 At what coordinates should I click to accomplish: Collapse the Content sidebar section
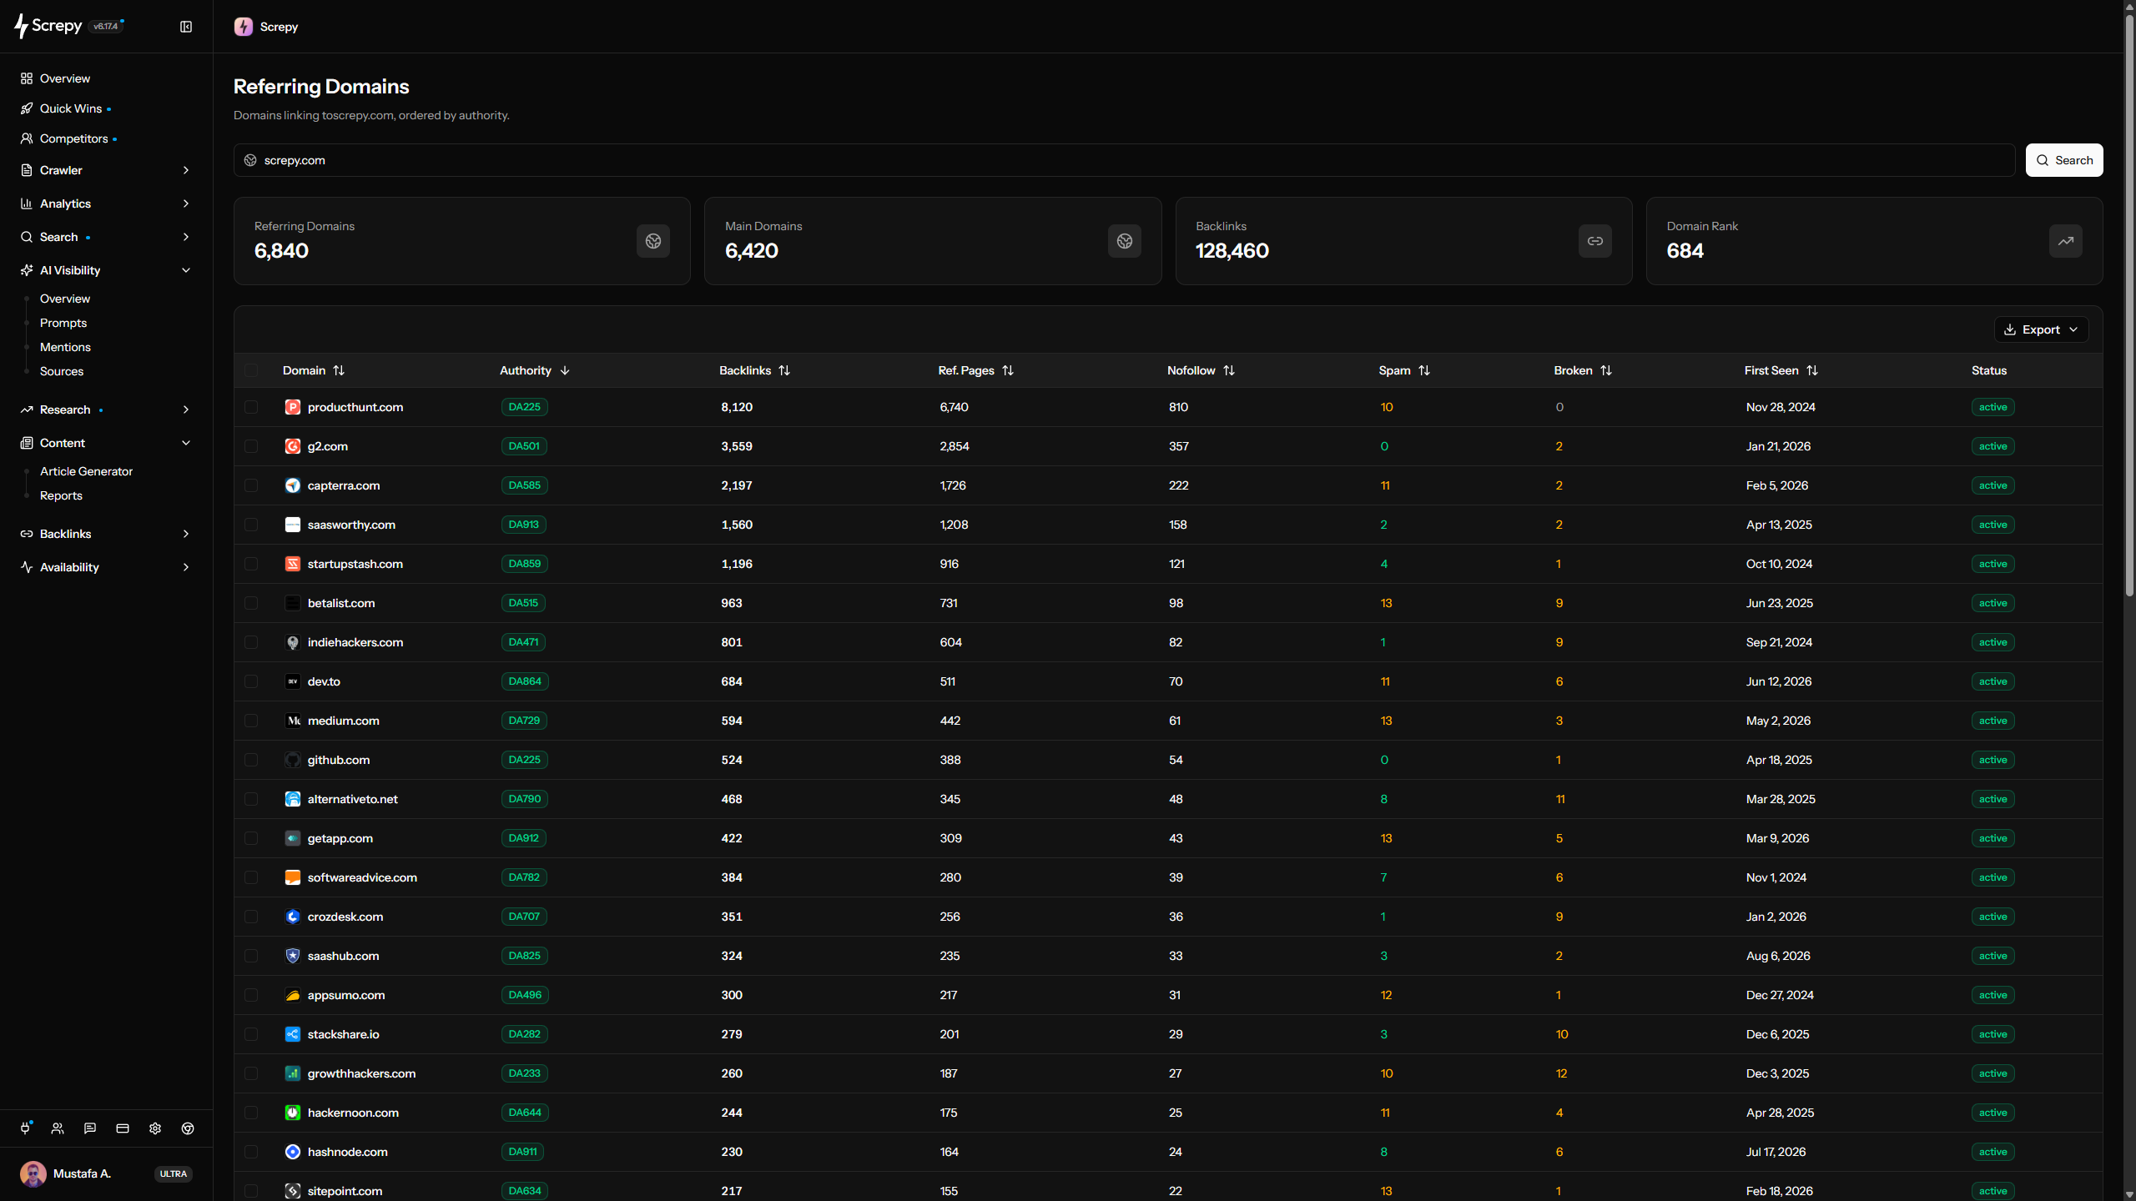click(106, 443)
